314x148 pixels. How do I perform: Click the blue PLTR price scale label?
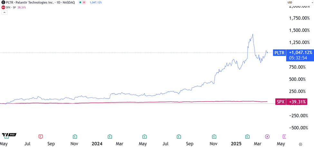280,53
